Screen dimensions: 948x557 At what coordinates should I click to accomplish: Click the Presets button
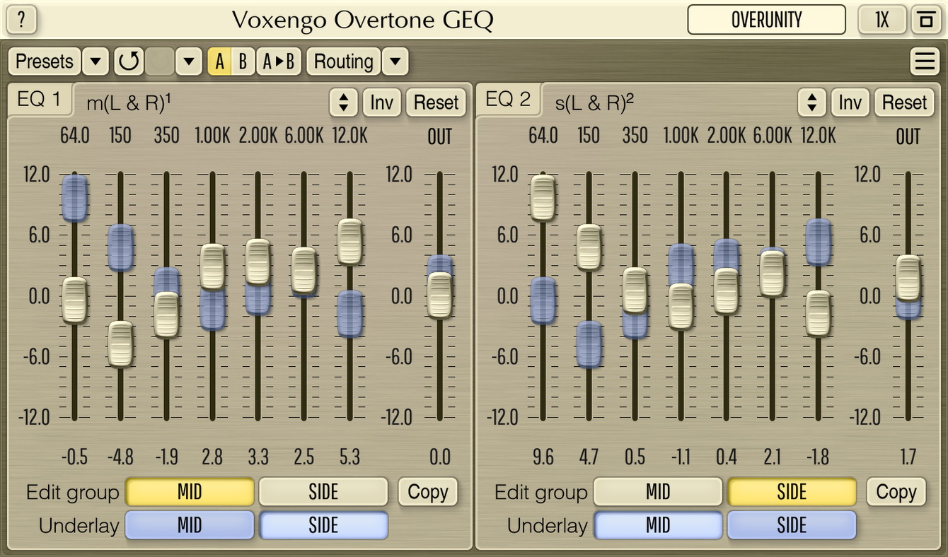click(x=45, y=61)
